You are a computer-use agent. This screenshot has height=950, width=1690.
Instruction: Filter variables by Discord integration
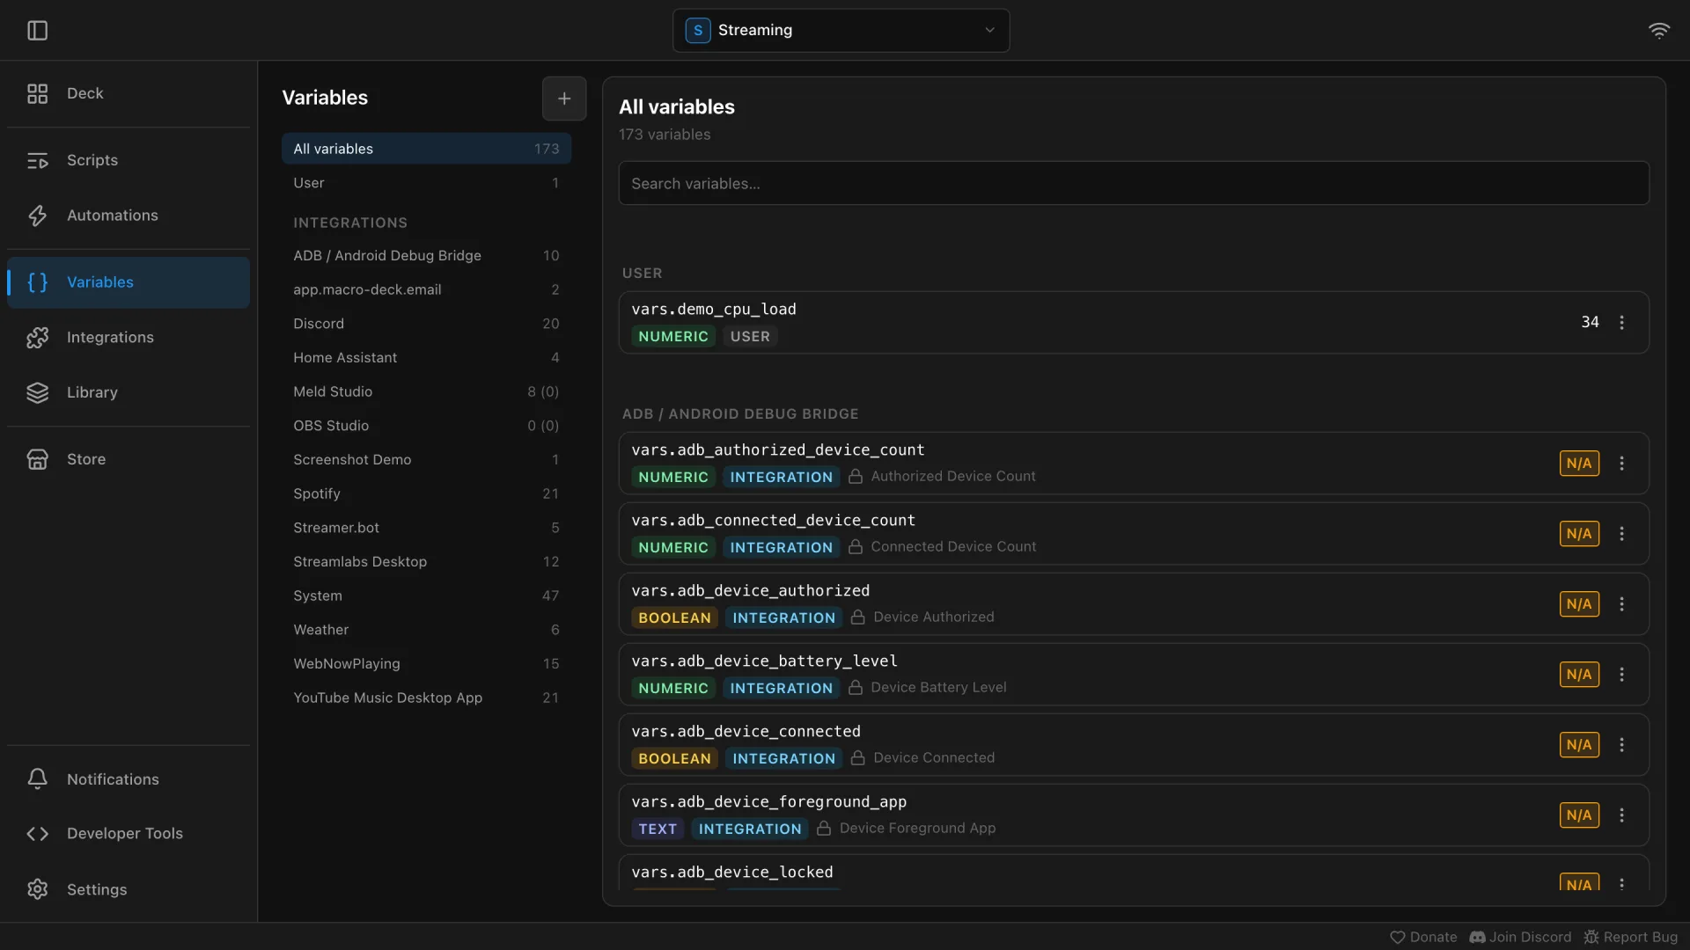[x=426, y=324]
